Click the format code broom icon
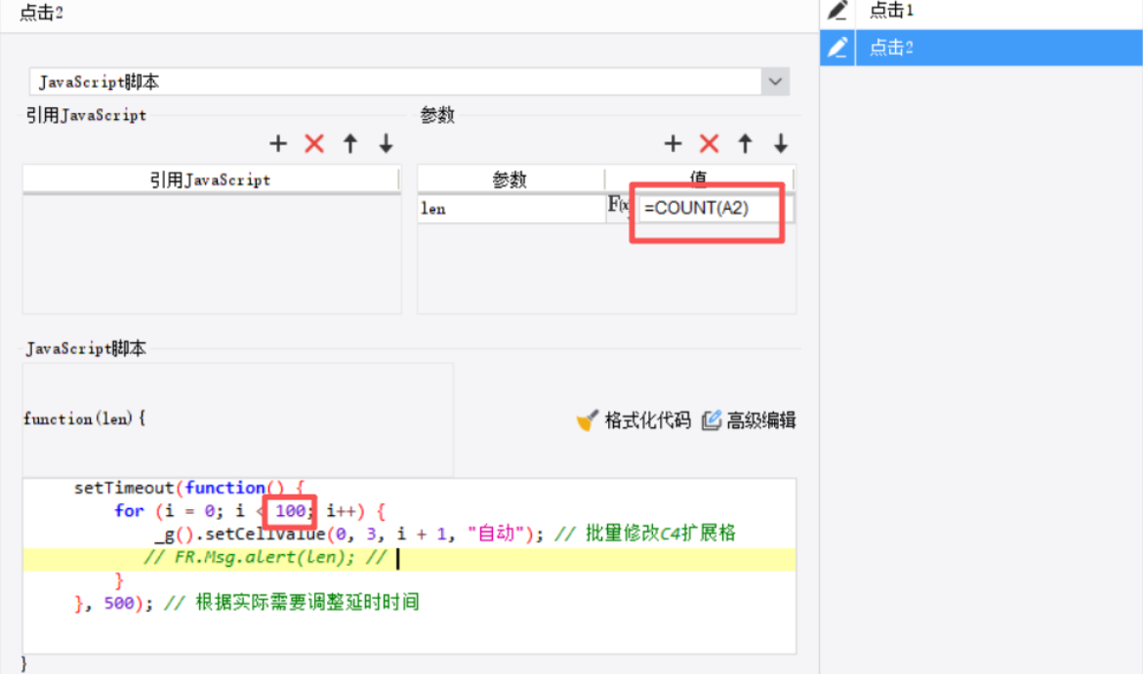Screen dimensions: 1143x674 click(x=587, y=420)
